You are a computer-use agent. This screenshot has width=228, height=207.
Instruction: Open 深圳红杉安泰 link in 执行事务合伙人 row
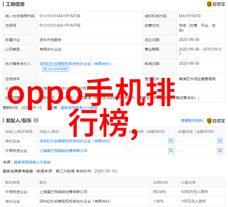(75, 64)
